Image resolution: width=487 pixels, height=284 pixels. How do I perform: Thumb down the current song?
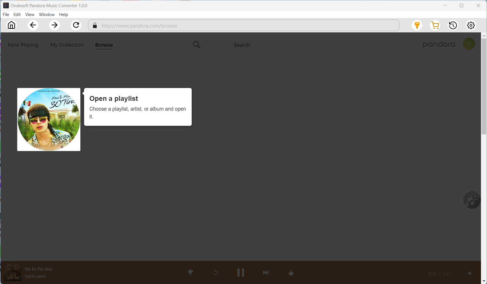(x=191, y=273)
